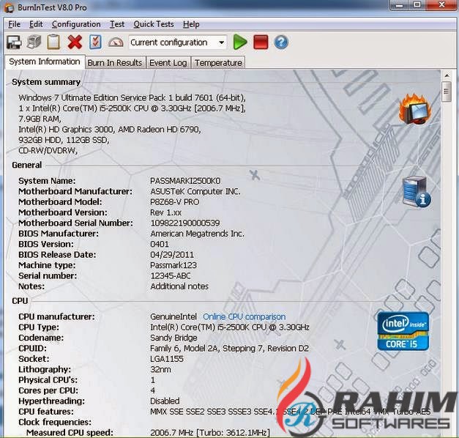Click the Family 6, Model 2A CPUID value

[230, 349]
